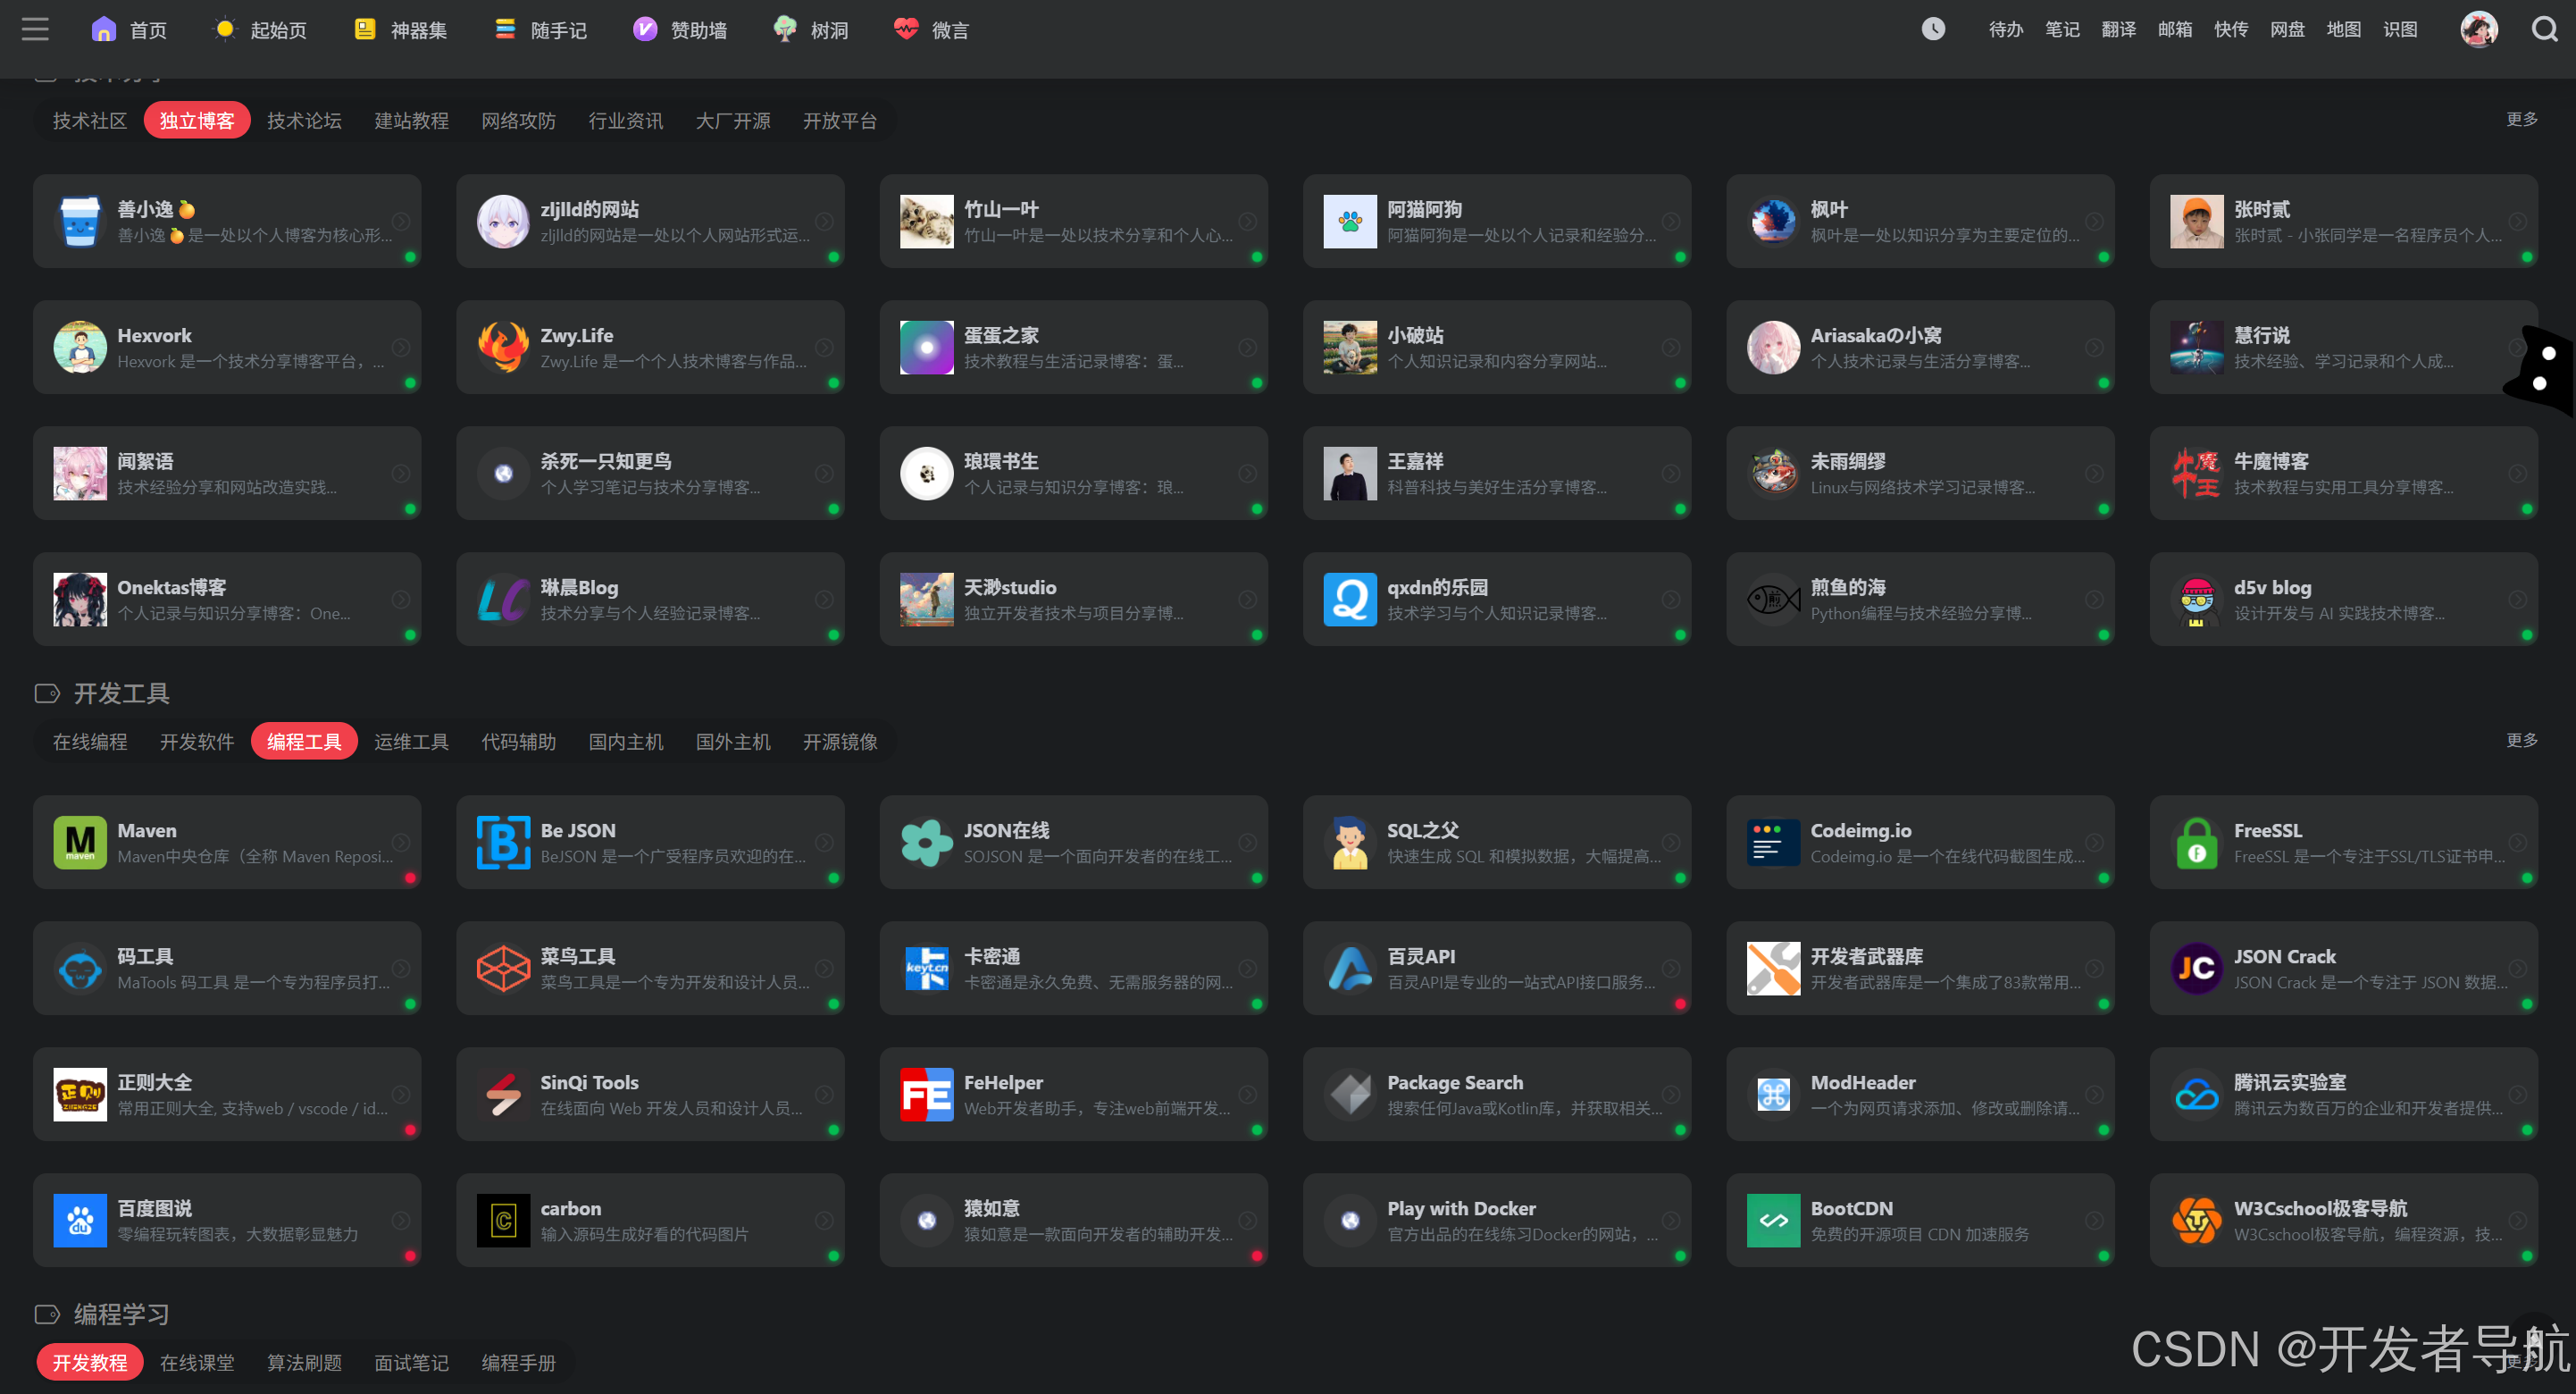Screen dimensions: 2576x1394
Task: Open the Play with Docker card
Action: tap(1497, 1221)
